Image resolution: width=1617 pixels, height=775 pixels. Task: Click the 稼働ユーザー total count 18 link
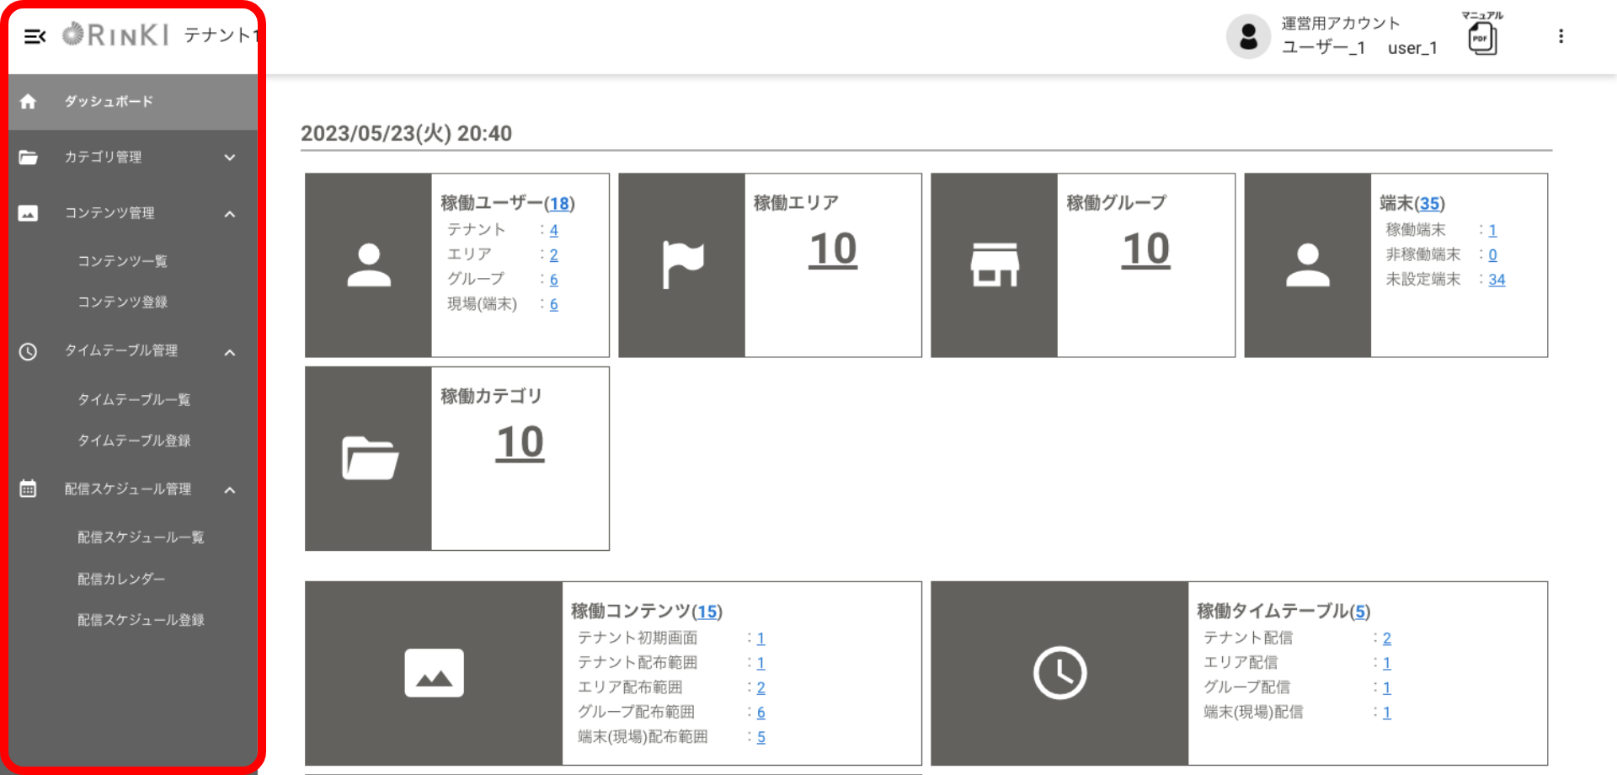click(x=559, y=204)
